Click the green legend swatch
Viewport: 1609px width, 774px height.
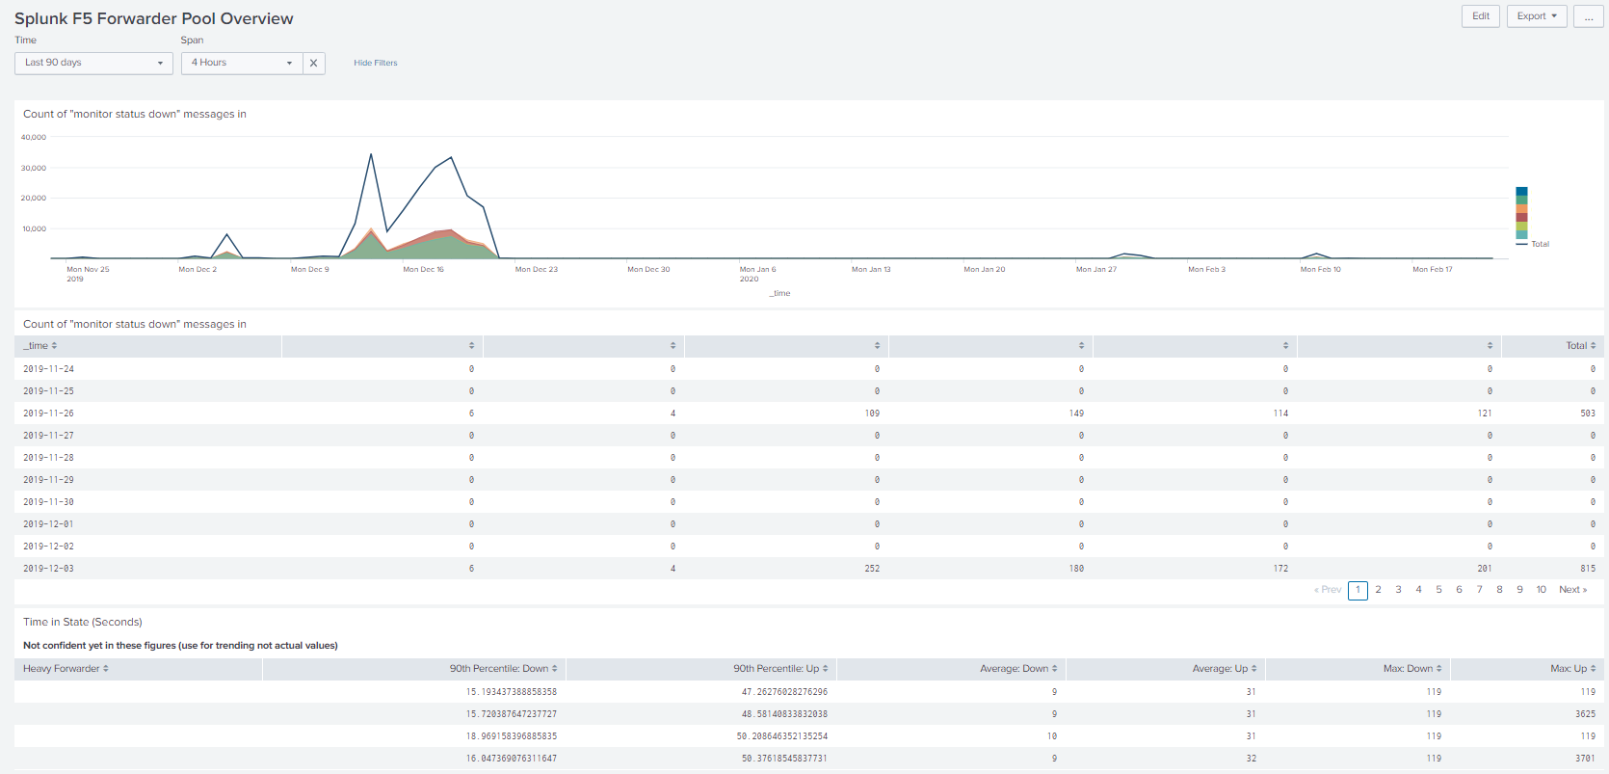coord(1521,200)
